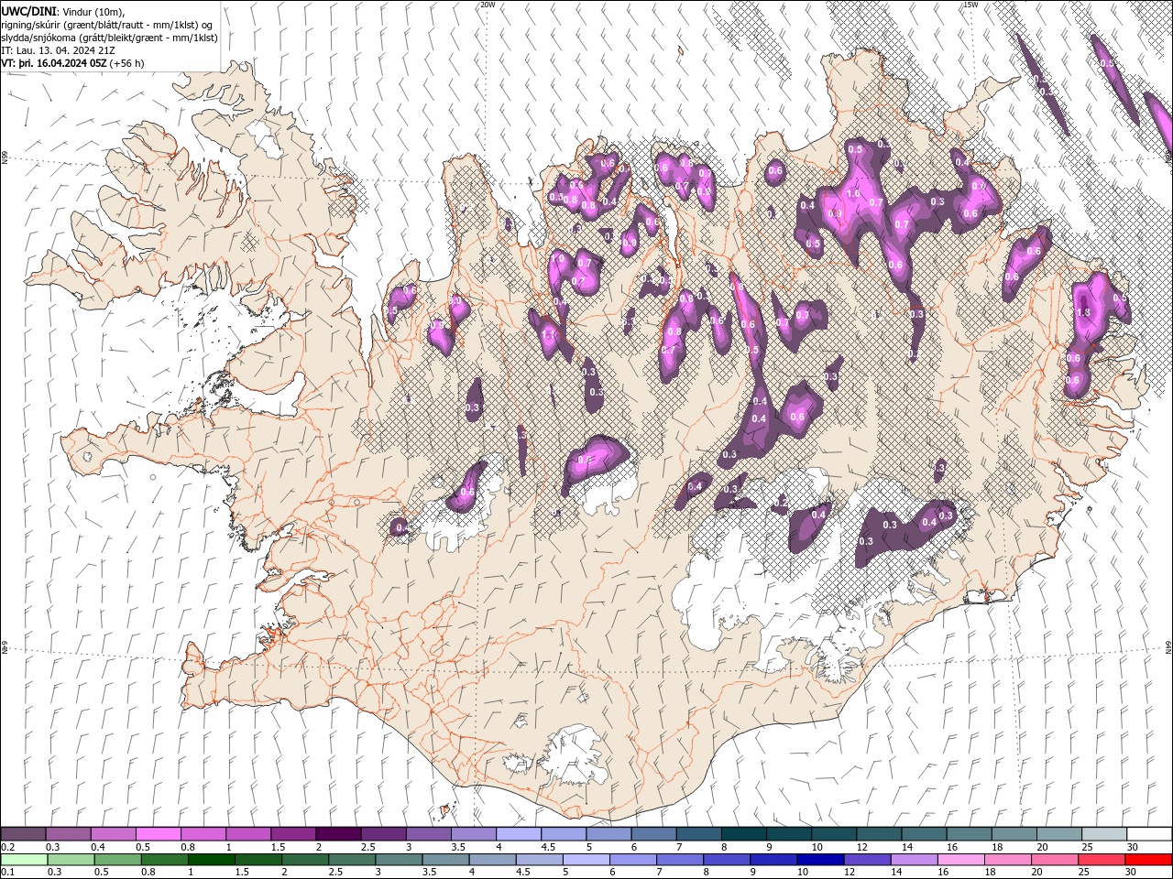Click the grey-teal 16 swatch in upper legend
The height and width of the screenshot is (879, 1173).
(x=969, y=834)
